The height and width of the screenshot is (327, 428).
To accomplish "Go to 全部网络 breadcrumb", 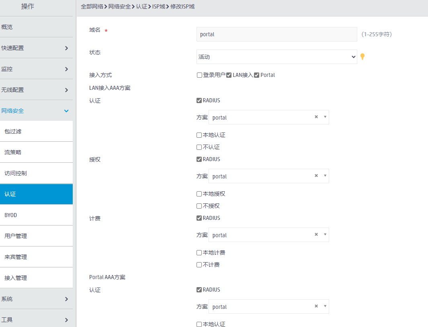I will coord(92,6).
